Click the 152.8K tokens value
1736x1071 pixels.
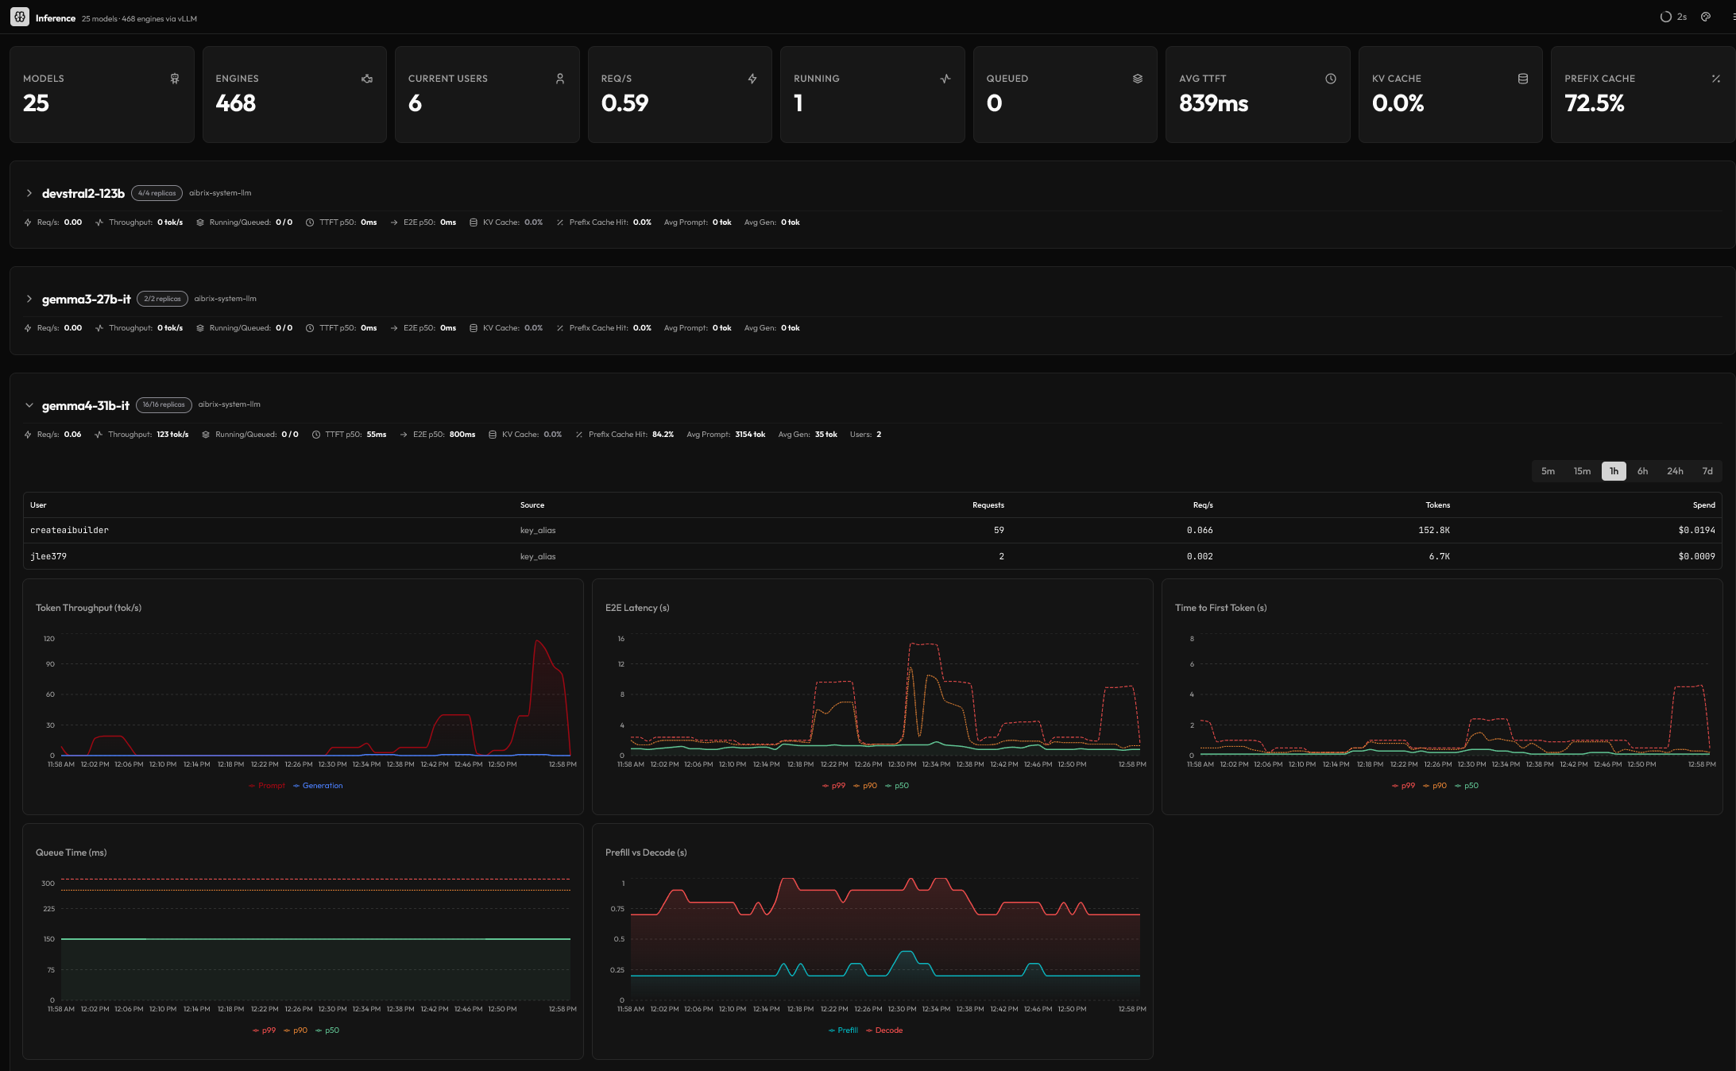(1434, 530)
